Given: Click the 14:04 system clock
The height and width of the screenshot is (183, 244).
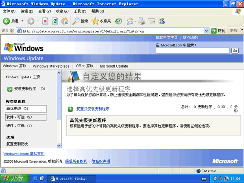Looking at the screenshot, I should [235, 179].
